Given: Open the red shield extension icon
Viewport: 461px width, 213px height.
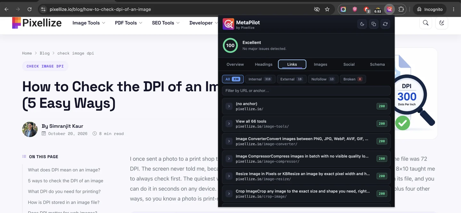Looking at the screenshot, I should point(355,9).
